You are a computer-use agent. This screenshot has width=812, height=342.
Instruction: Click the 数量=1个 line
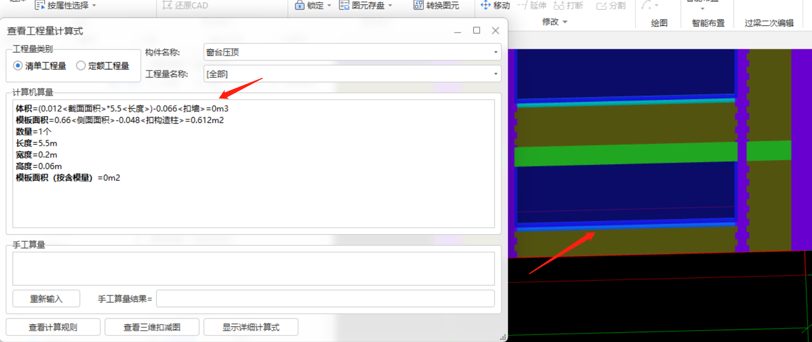click(x=33, y=131)
